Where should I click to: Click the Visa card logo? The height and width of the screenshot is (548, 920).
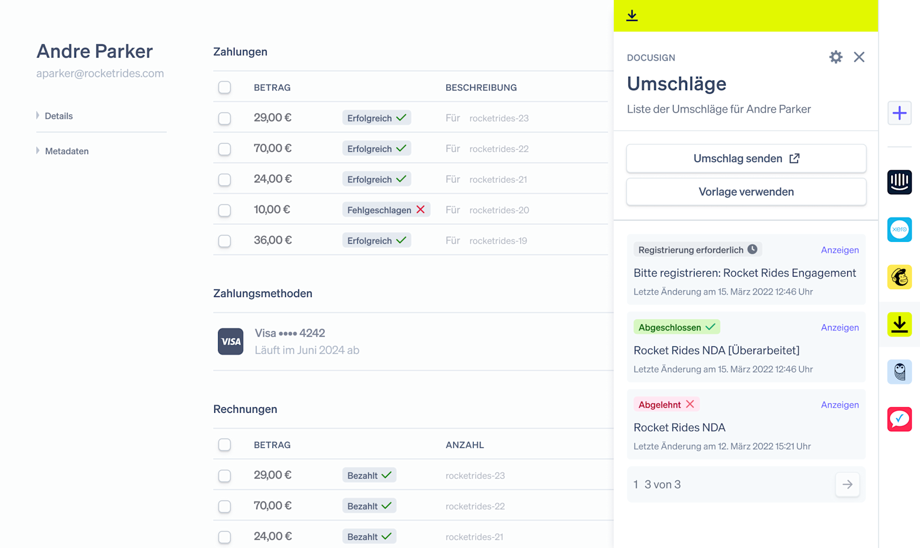231,341
